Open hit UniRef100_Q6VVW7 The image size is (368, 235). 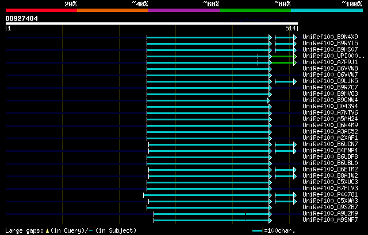click(x=330, y=75)
